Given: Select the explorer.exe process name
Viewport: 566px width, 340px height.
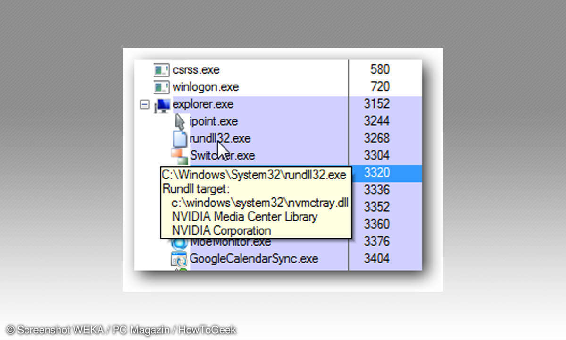Looking at the screenshot, I should (x=203, y=104).
